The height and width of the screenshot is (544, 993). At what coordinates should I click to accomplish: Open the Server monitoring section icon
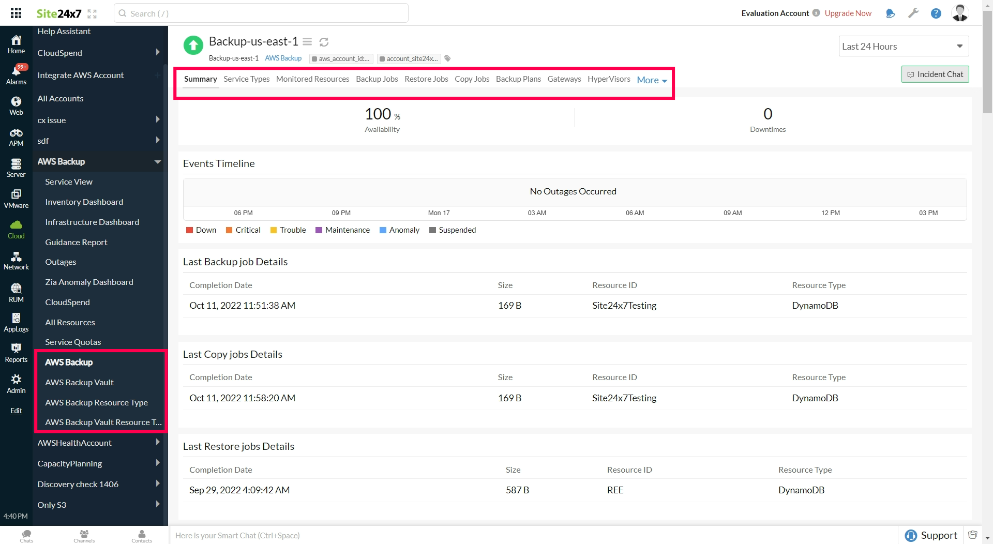[x=16, y=167]
